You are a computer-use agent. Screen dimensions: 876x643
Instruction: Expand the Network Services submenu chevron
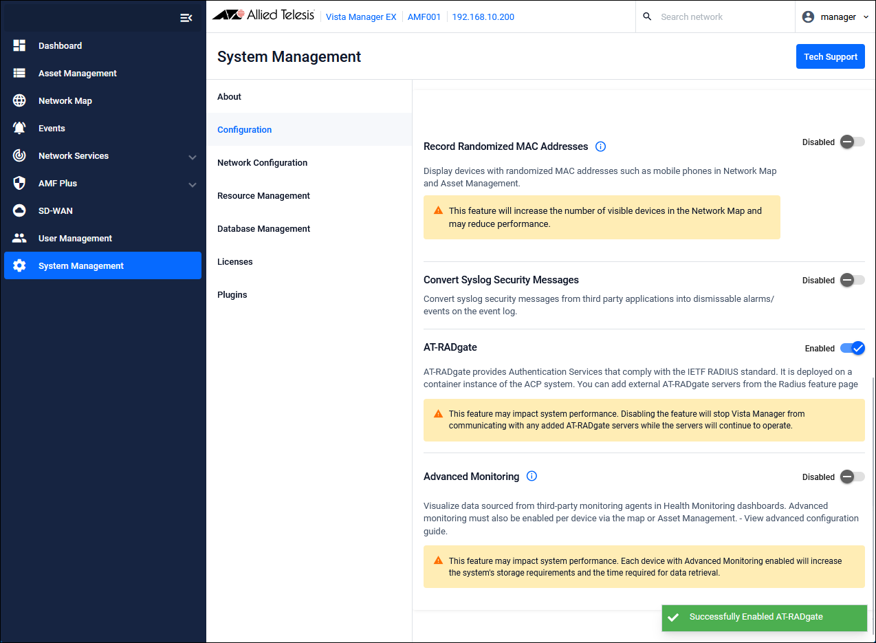[x=193, y=157]
